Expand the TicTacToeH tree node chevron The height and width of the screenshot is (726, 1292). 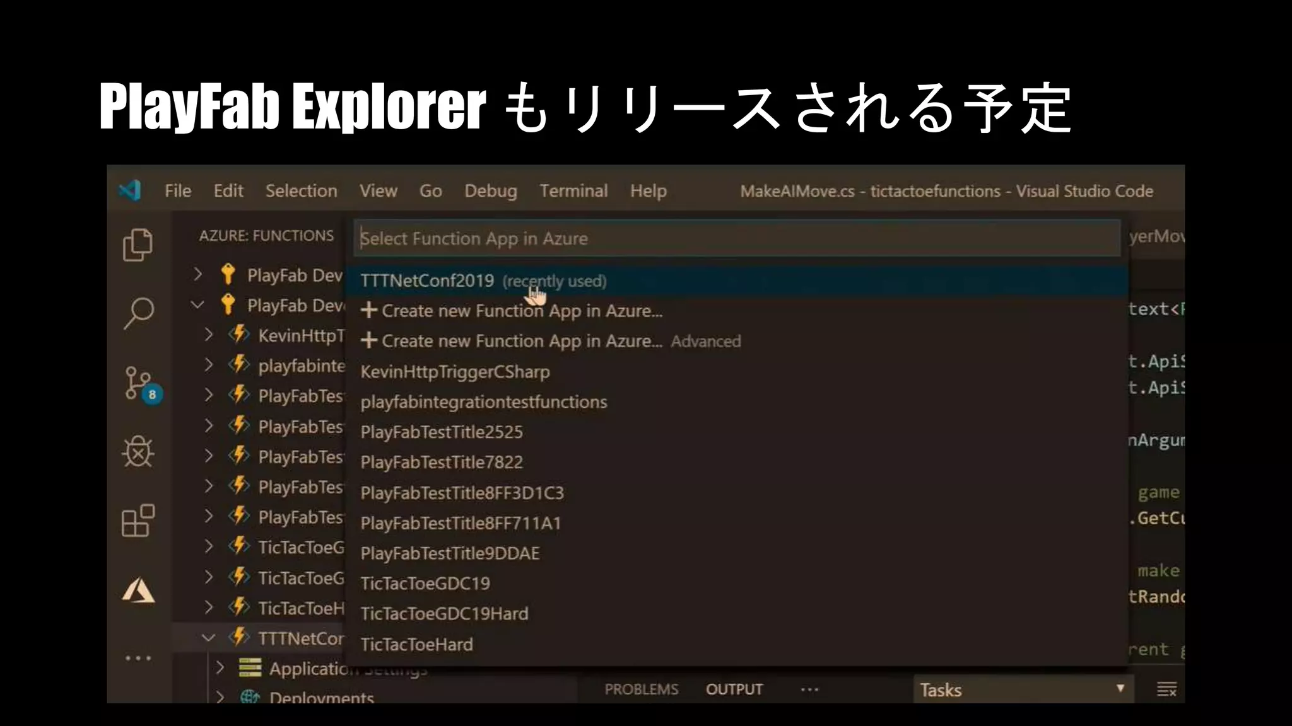tap(209, 607)
